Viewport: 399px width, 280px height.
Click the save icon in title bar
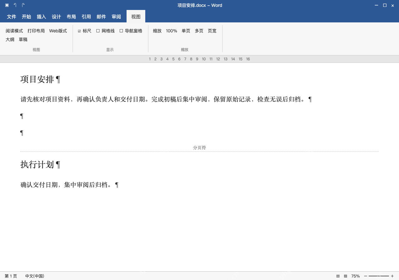click(x=7, y=5)
